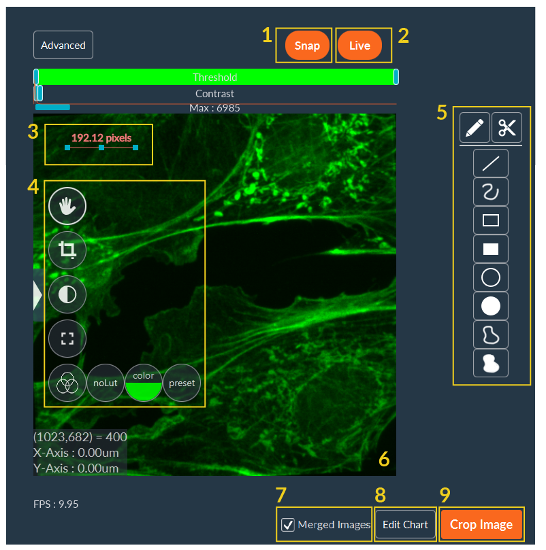Open the preset LUT options
Screen dimensions: 546x550
click(181, 382)
